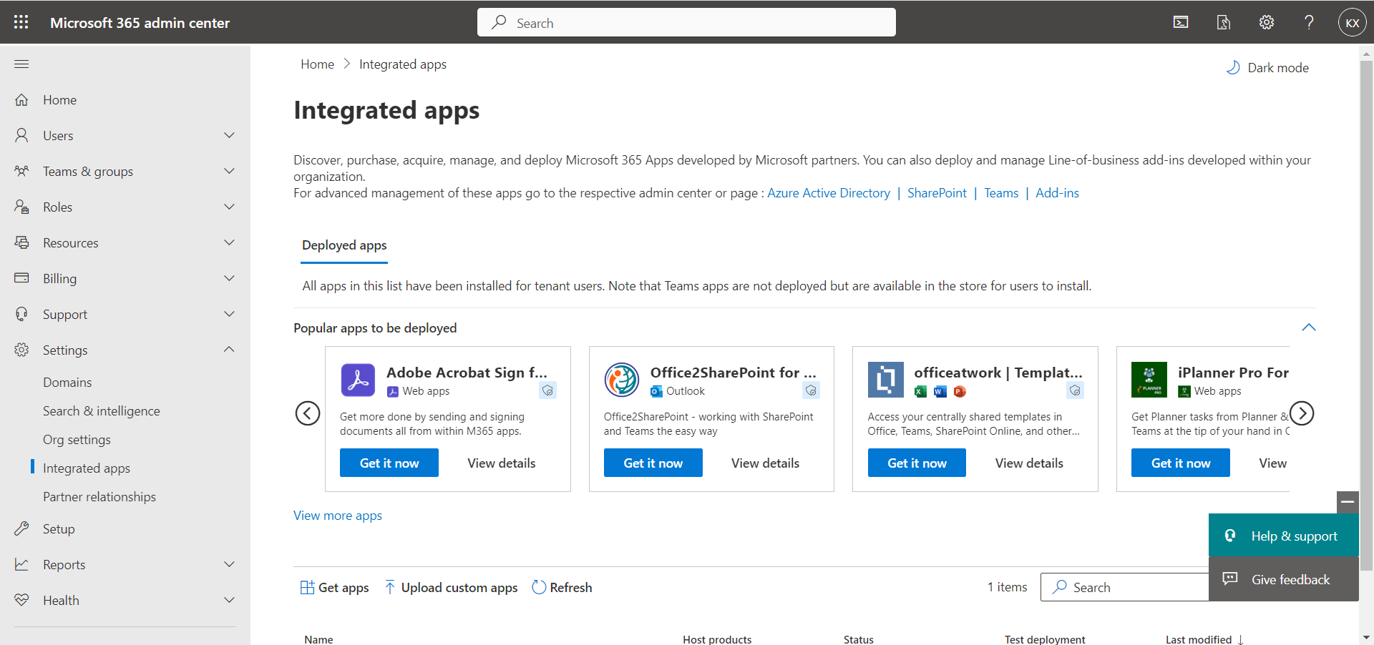Viewport: 1374px width, 645px height.
Task: Click the Resources icon in sidebar
Action: pyautogui.click(x=22, y=242)
